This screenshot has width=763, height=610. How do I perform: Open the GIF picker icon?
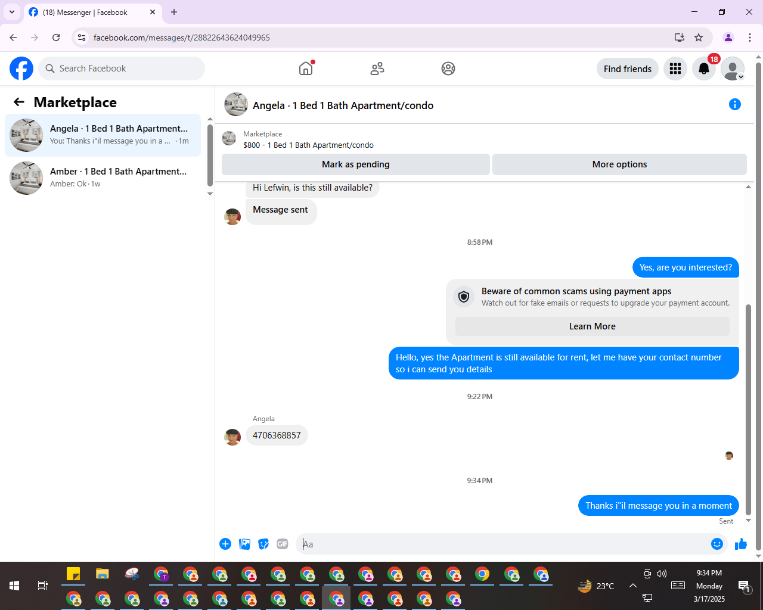[283, 544]
